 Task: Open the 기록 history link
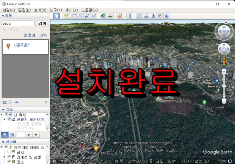(x=43, y=35)
